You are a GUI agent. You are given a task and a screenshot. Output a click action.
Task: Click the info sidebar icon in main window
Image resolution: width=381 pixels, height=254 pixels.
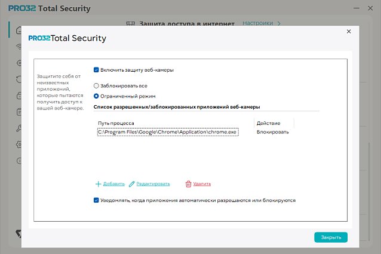coord(19,161)
